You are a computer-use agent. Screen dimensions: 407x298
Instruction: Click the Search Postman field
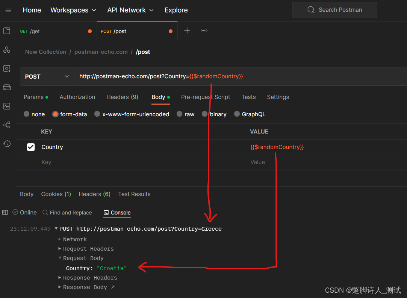[x=334, y=10]
